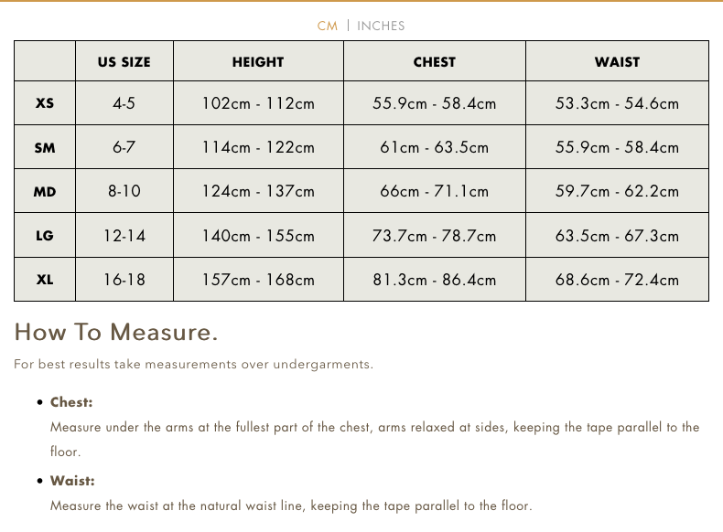
Task: Click the CHEST column header
Action: (435, 62)
